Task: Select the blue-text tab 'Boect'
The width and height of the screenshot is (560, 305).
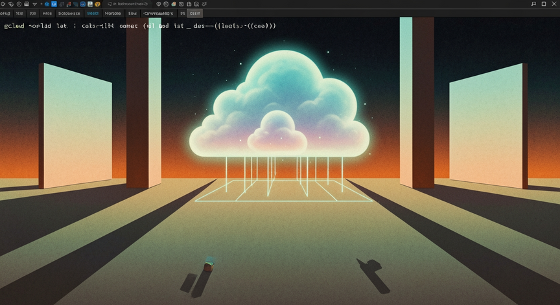Action: [x=93, y=13]
